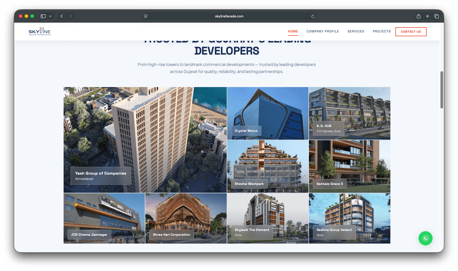Click the page vertical scrollbar thumb
Screen dimensions: 458x271
tap(442, 90)
